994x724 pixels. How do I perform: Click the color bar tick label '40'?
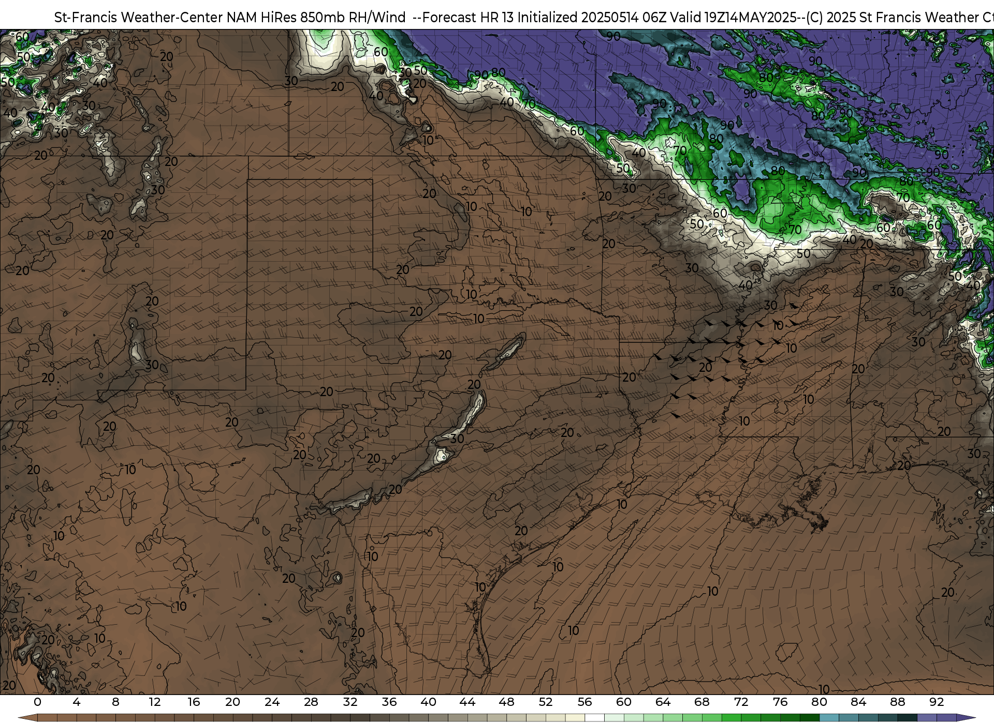coord(428,702)
